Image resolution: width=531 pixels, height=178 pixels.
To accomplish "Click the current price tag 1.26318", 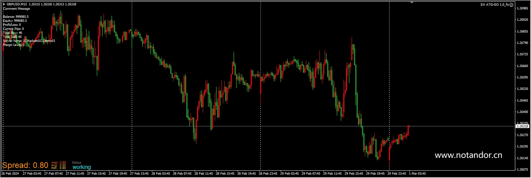I will 522,126.
